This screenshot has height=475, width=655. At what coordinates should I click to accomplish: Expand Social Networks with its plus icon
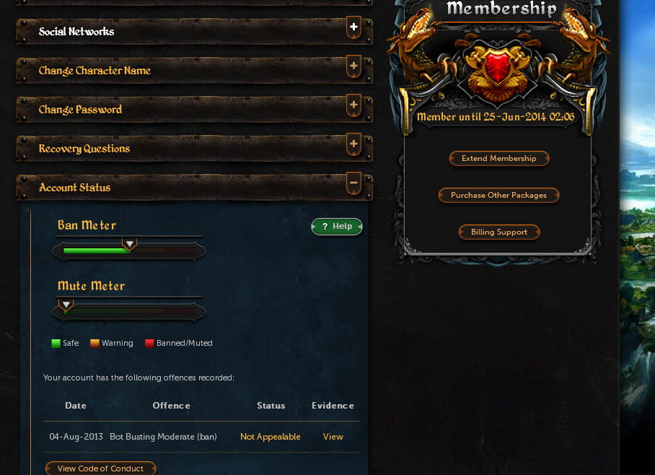[353, 27]
